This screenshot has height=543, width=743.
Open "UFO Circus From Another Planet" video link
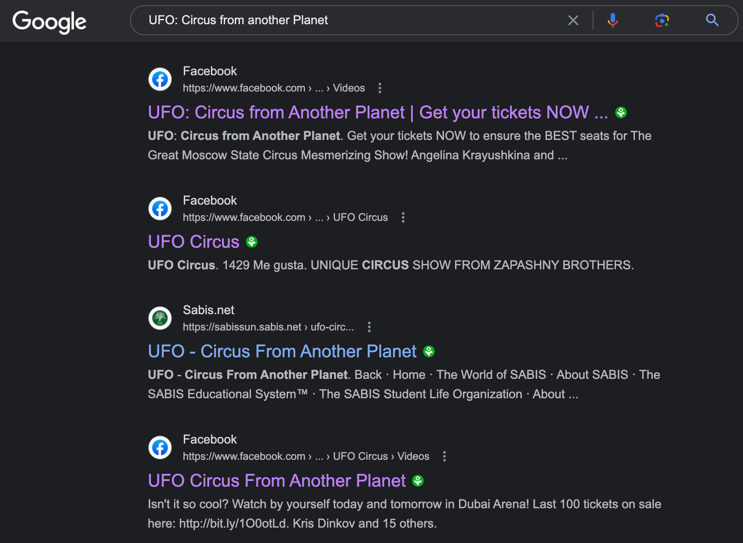(x=277, y=481)
